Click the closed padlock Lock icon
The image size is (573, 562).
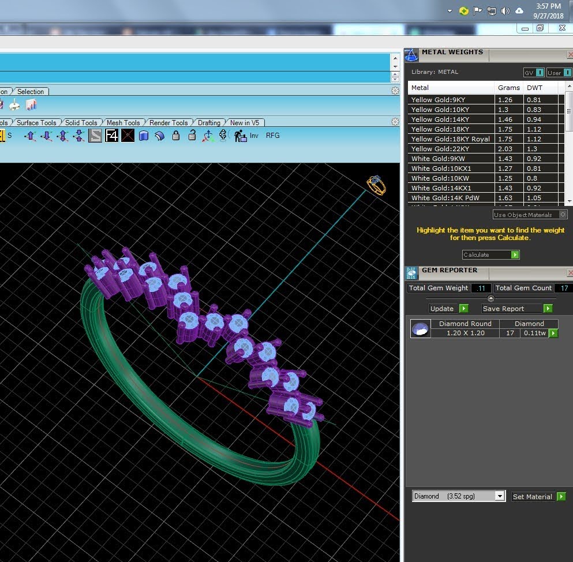[176, 136]
